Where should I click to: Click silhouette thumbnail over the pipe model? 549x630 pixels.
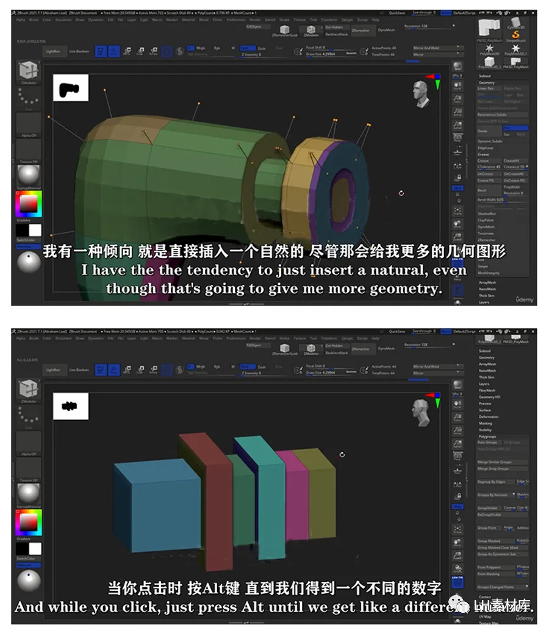pos(71,88)
